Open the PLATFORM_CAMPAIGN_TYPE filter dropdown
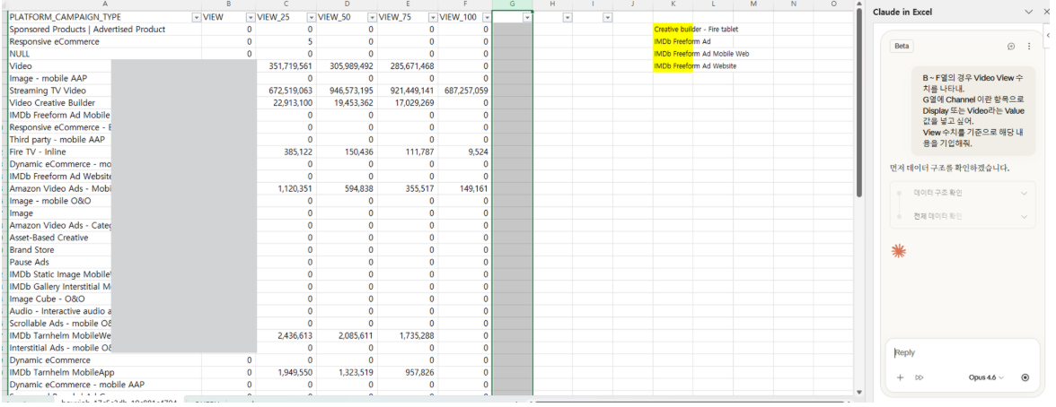 [x=196, y=18]
